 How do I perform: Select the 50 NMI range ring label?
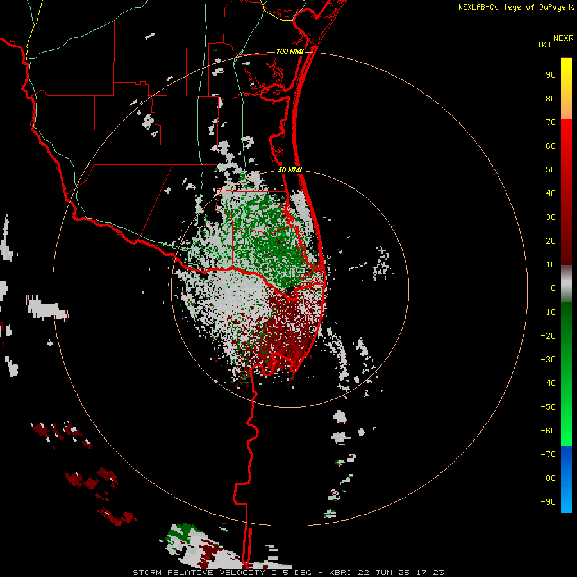point(290,170)
